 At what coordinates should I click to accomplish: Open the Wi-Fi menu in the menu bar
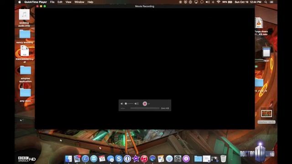(x=219, y=2)
